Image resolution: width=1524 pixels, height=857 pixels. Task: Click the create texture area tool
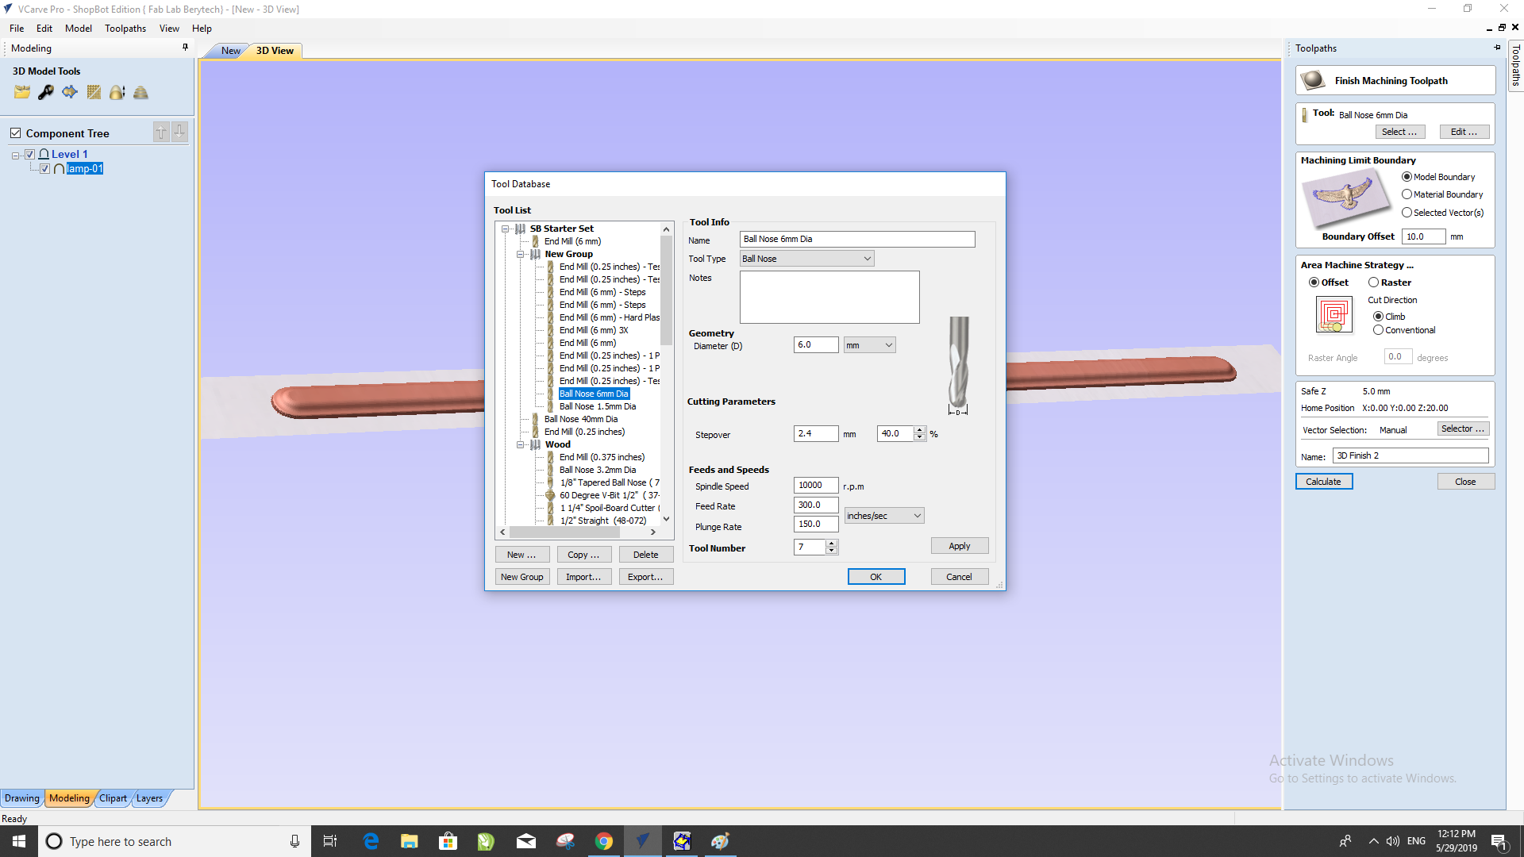(94, 93)
